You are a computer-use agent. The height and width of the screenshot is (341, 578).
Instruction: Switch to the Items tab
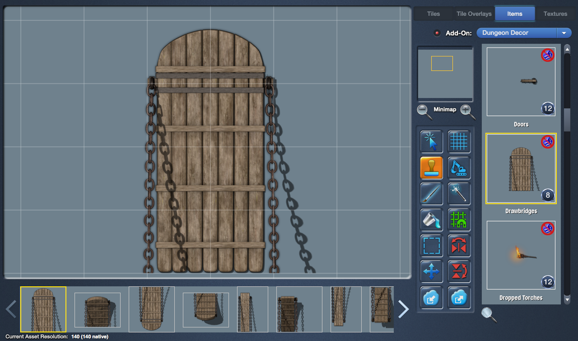515,14
